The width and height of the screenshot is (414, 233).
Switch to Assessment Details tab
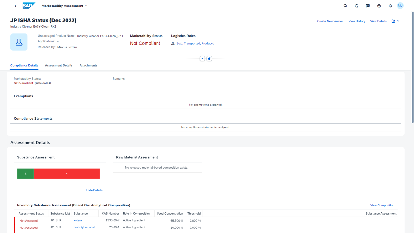59,65
